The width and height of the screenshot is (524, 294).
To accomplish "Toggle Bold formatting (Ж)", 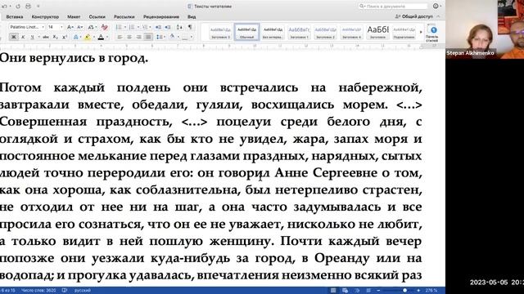I will [14, 37].
